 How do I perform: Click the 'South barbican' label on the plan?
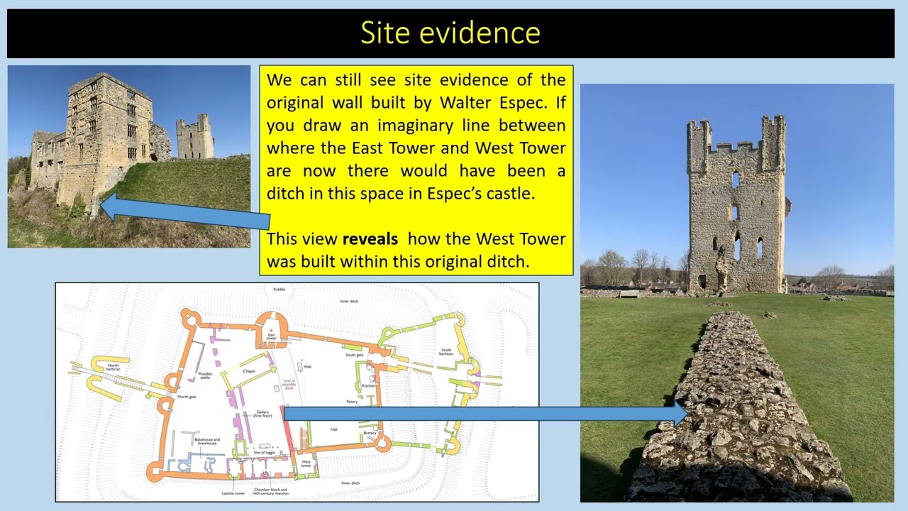(445, 351)
